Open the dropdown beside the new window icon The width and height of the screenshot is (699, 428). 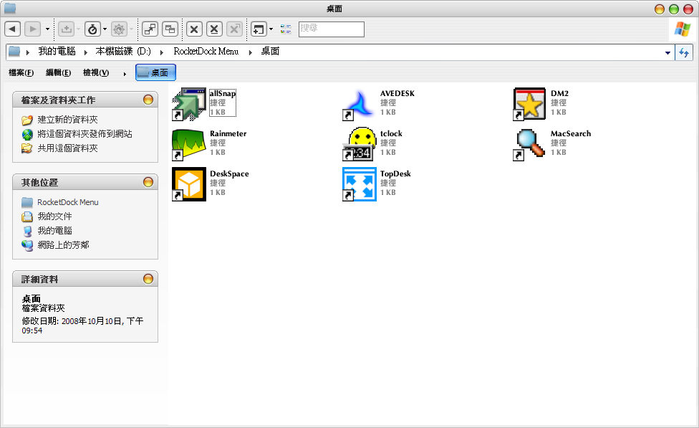pos(271,29)
